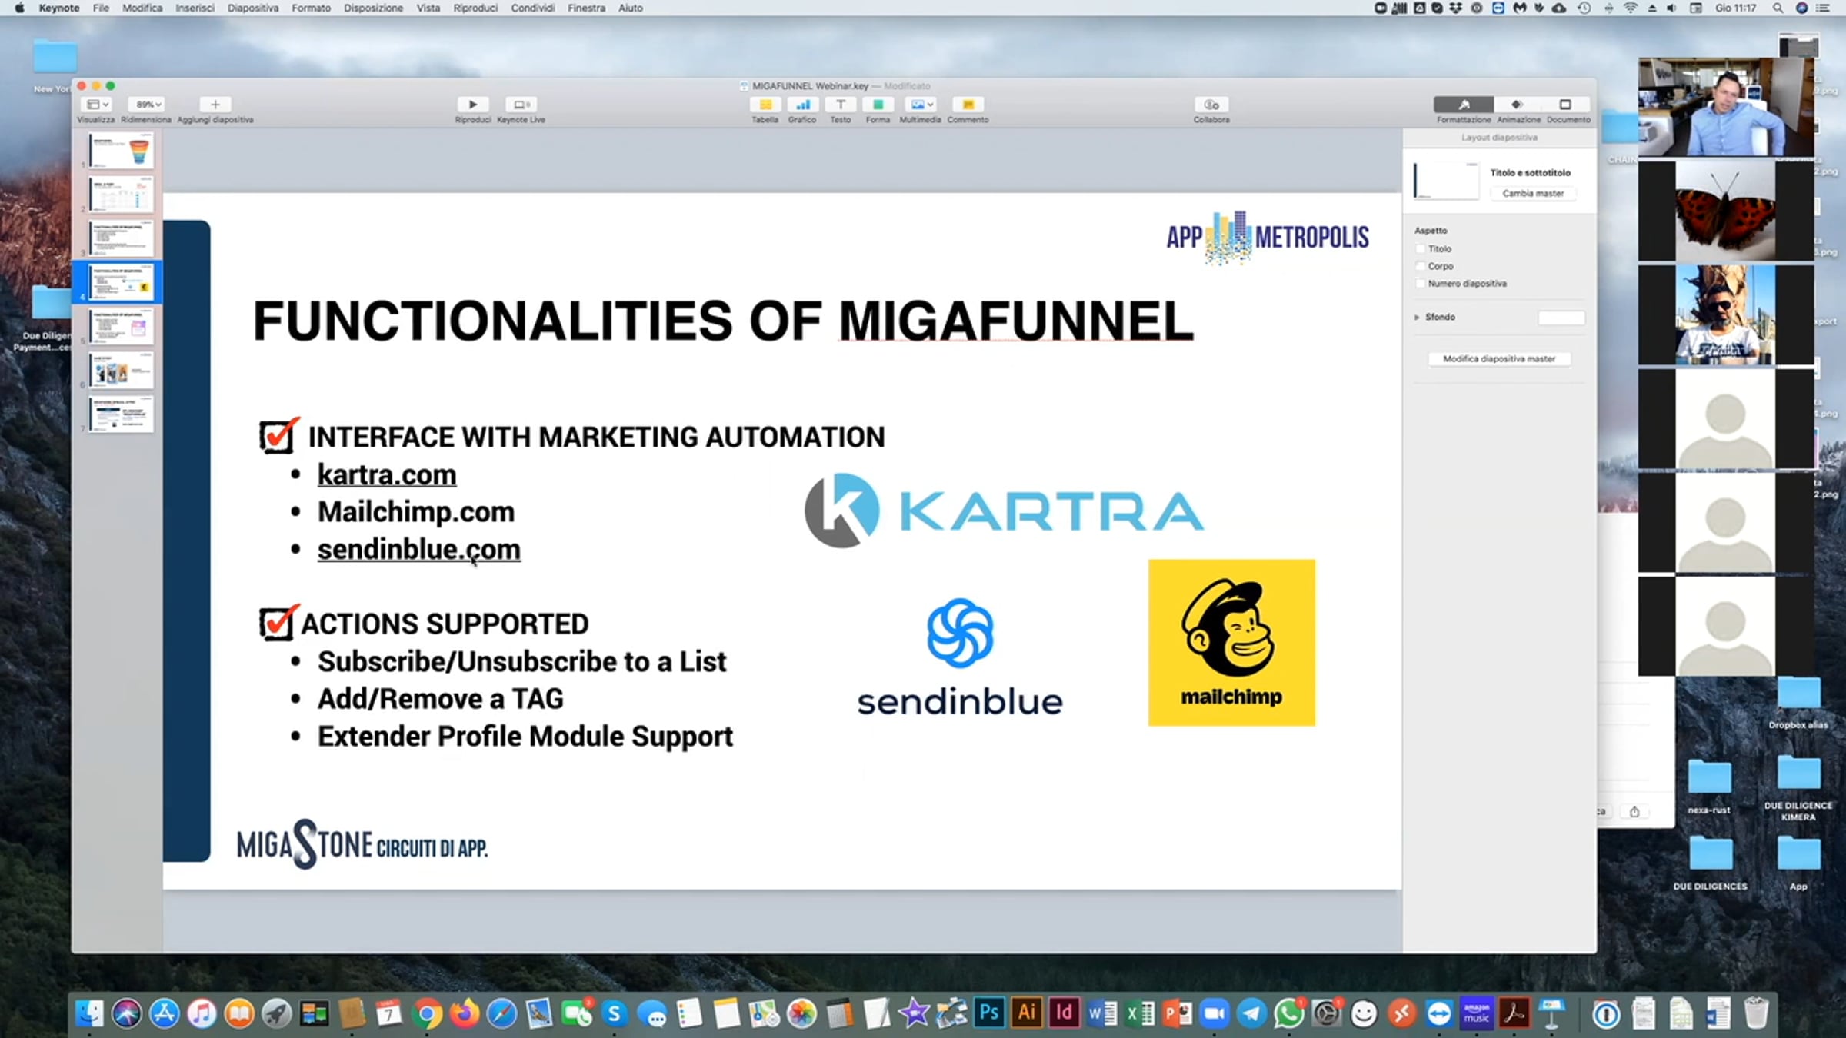The image size is (1846, 1038).
Task: Click the Wi-Fi icon in menu bar
Action: point(1630,8)
